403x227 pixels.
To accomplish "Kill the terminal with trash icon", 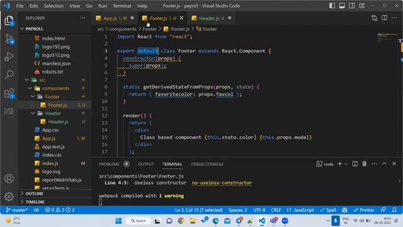I will tap(365, 164).
